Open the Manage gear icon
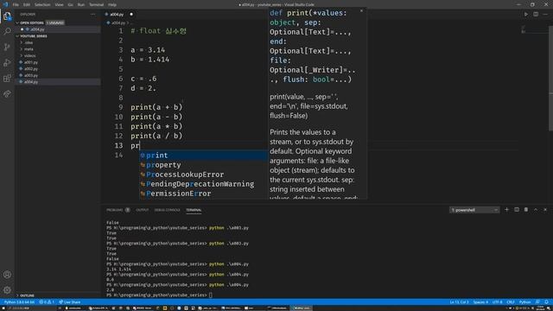Image resolution: width=553 pixels, height=311 pixels. tap(7, 290)
